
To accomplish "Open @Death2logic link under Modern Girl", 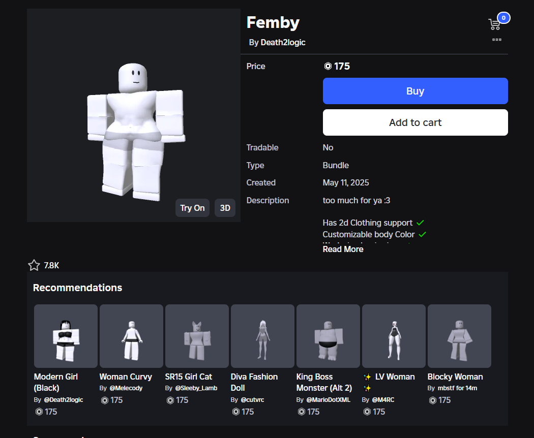I will pyautogui.click(x=64, y=399).
